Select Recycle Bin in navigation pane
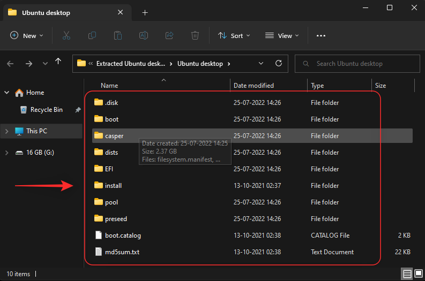Screen dimensions: 425x281 click(46, 110)
